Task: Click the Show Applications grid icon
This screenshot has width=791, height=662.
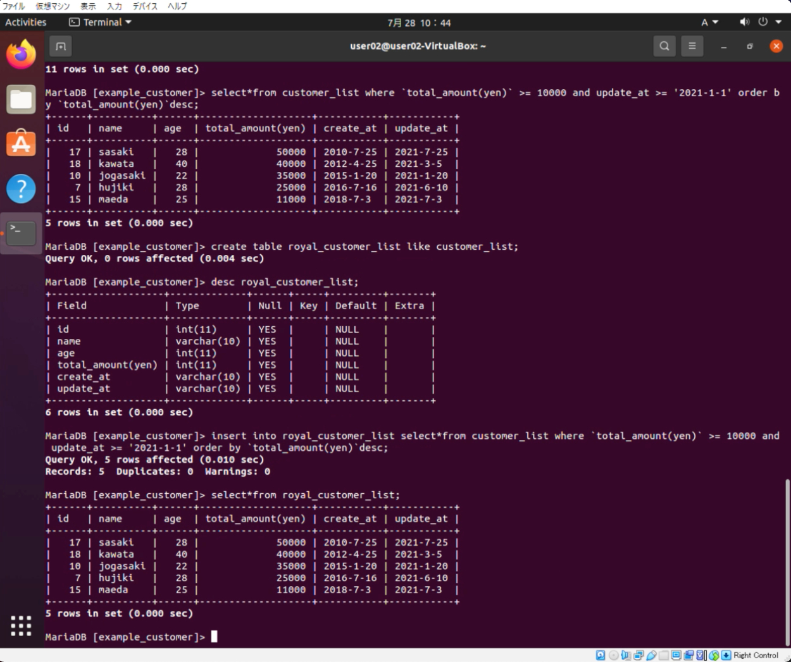Action: tap(21, 625)
